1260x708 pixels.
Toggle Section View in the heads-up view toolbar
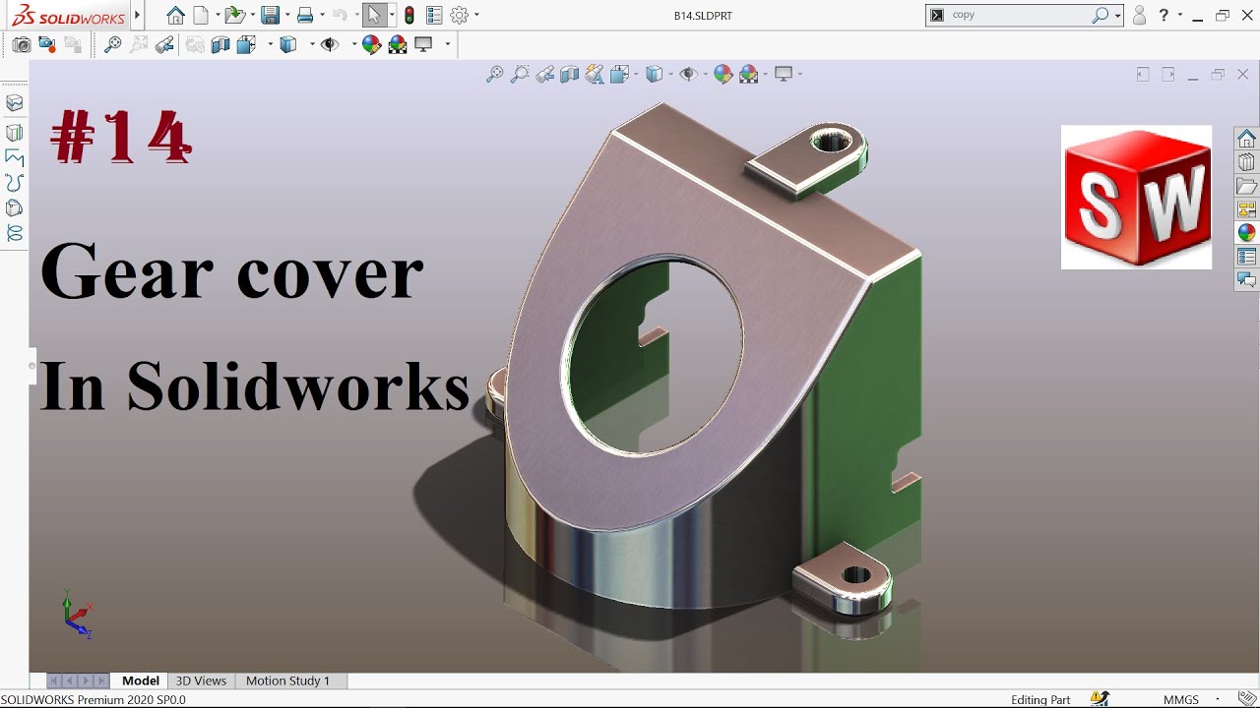pyautogui.click(x=569, y=74)
